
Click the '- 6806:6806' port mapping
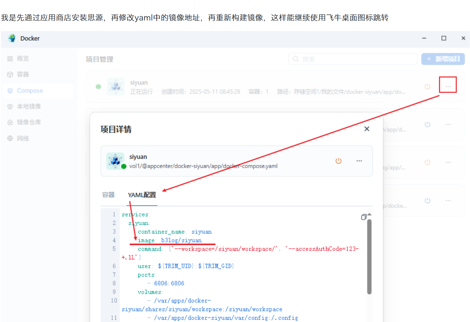[x=166, y=283]
